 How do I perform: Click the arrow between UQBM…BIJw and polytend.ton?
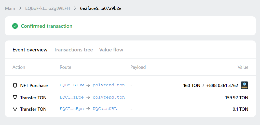88,85
